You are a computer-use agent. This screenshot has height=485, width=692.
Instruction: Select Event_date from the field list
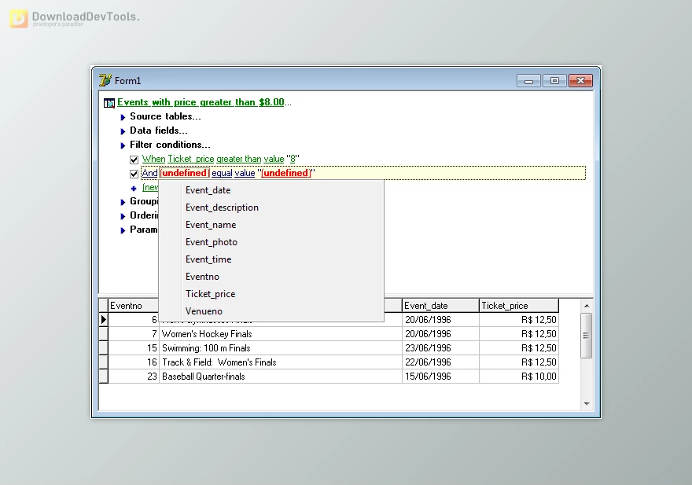pyautogui.click(x=208, y=189)
